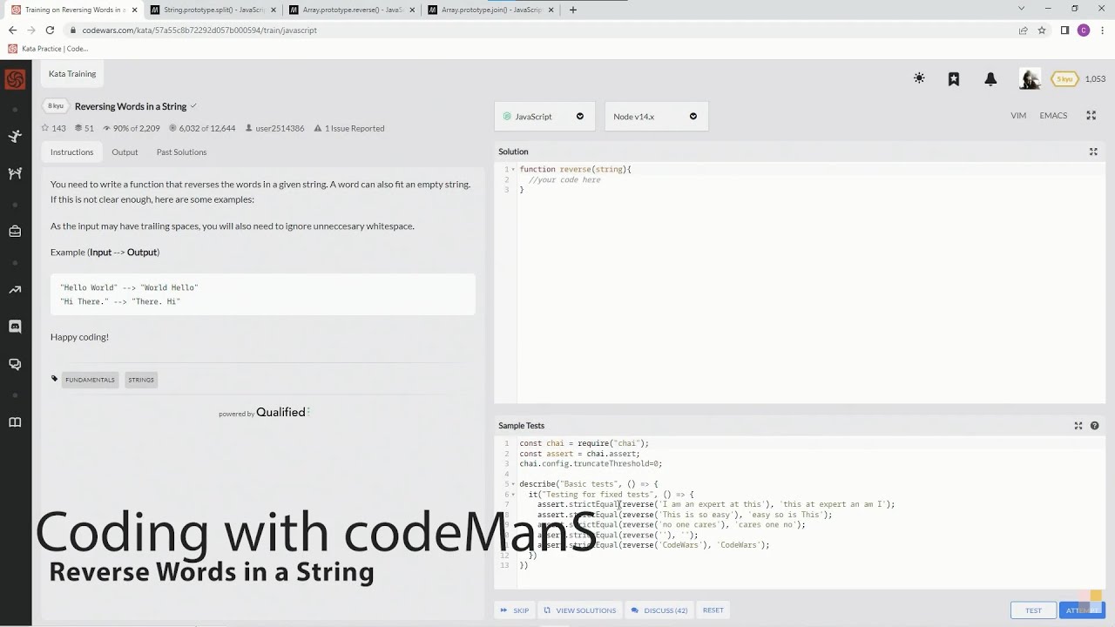Open the docs book sidebar icon

[15, 422]
